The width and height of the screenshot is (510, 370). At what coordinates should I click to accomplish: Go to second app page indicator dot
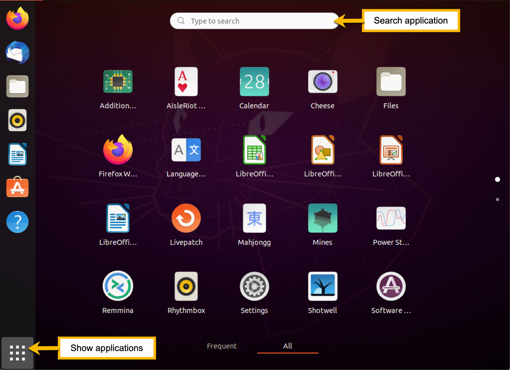point(497,200)
